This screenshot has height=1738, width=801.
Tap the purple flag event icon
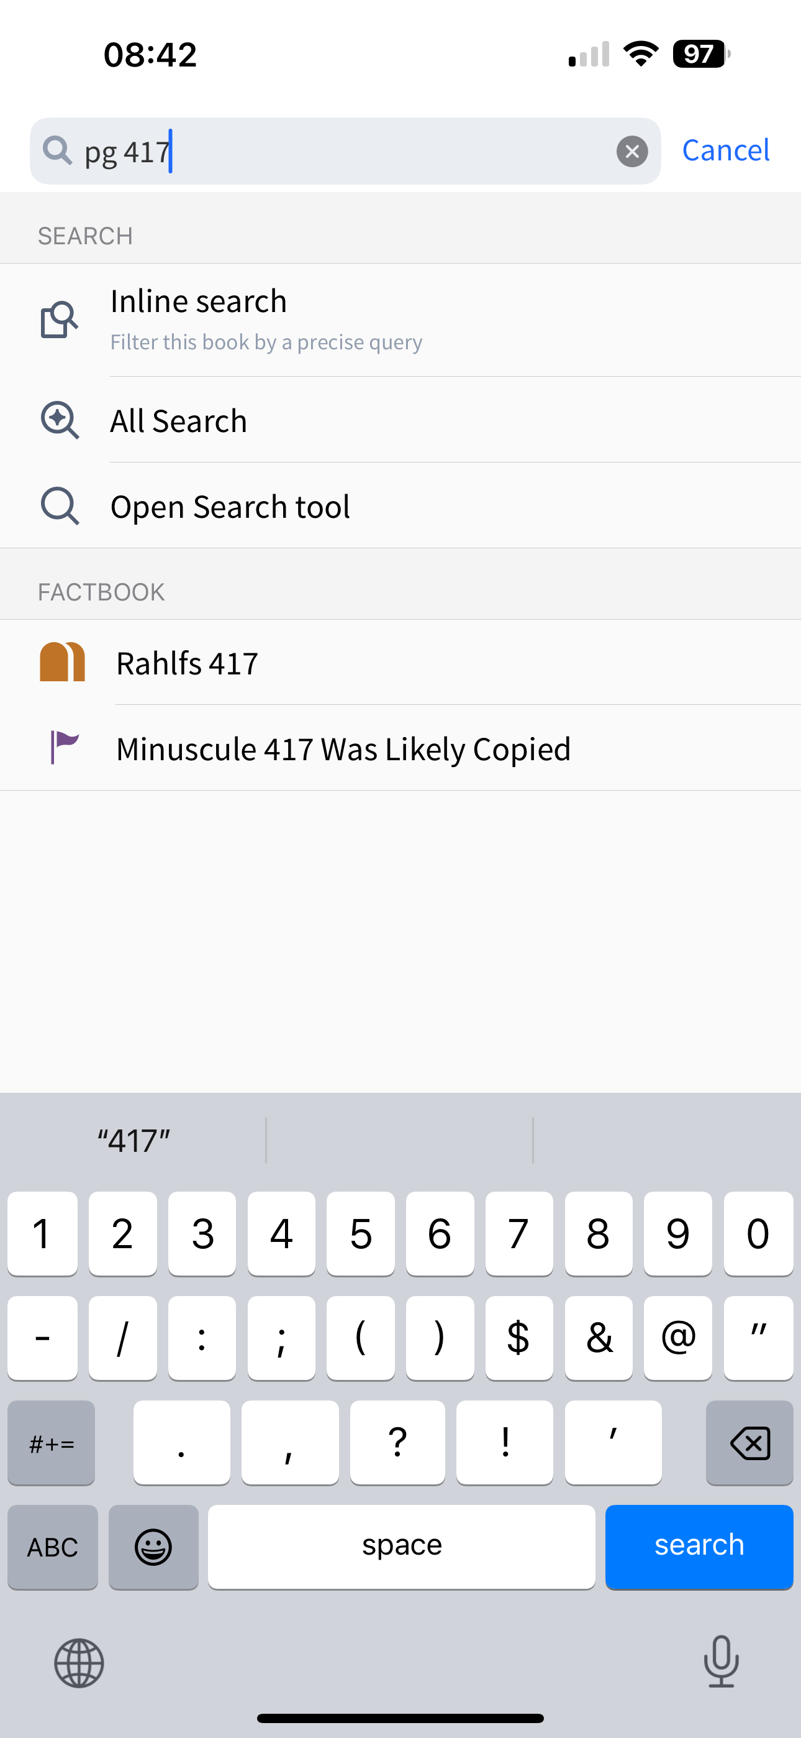tap(64, 748)
